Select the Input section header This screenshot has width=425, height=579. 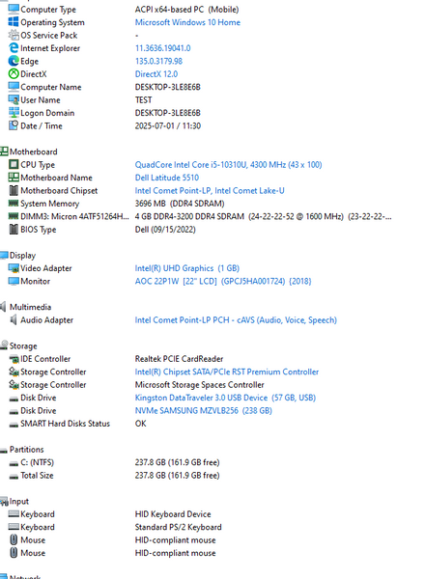tap(19, 501)
